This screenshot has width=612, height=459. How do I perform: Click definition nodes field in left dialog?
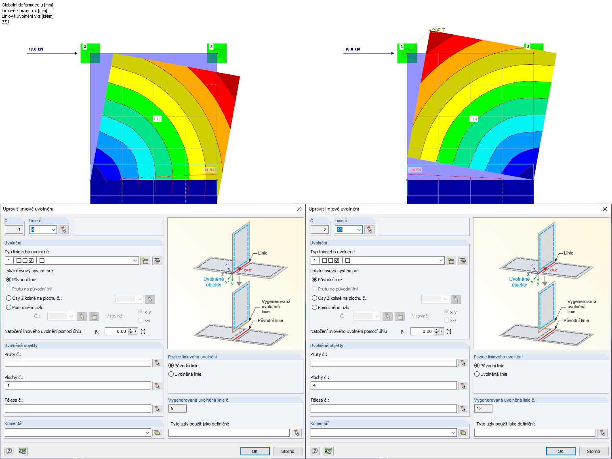click(x=229, y=432)
